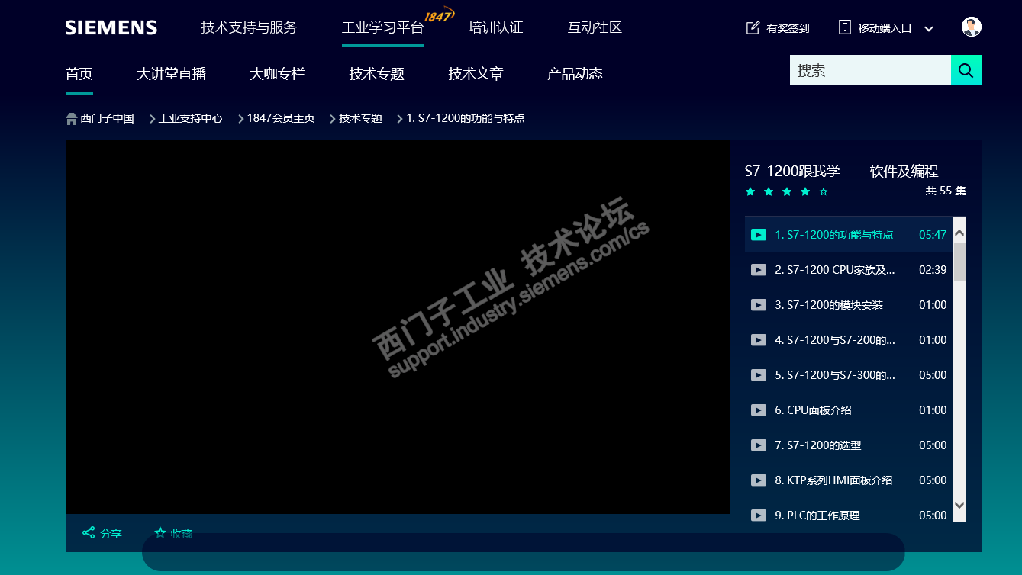1022x575 pixels.
Task: Play episode 3. S7-1200的模块安装
Action: coord(829,305)
